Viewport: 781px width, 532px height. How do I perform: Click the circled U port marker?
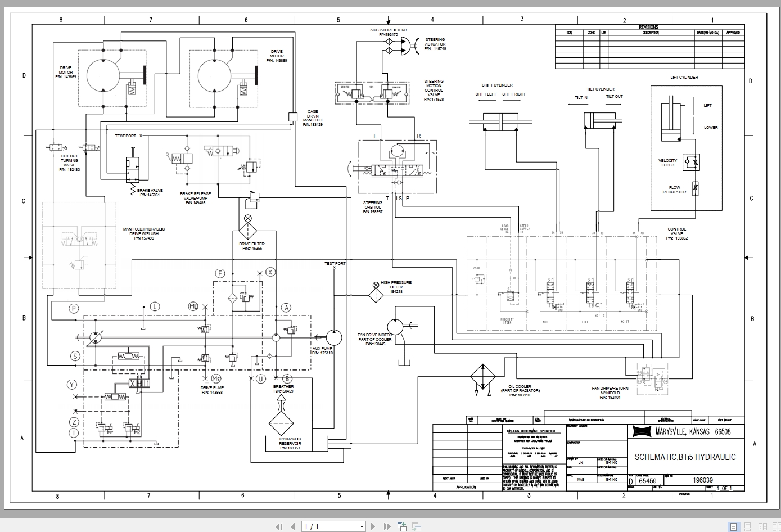261,379
